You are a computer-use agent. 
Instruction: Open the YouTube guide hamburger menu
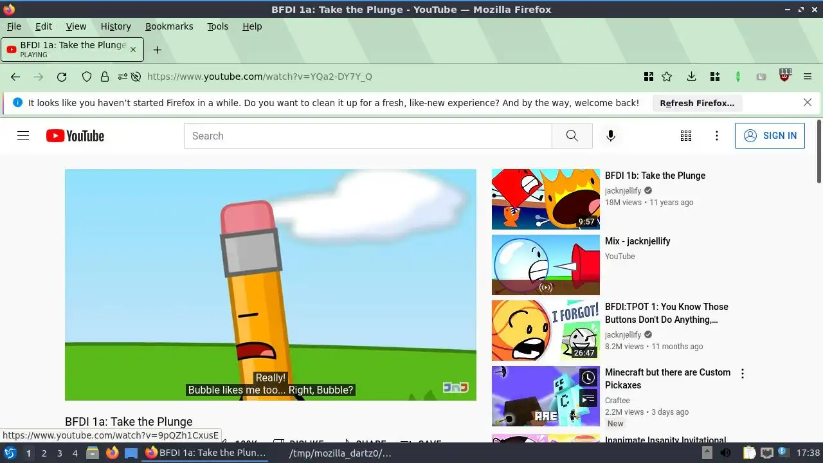(x=23, y=136)
